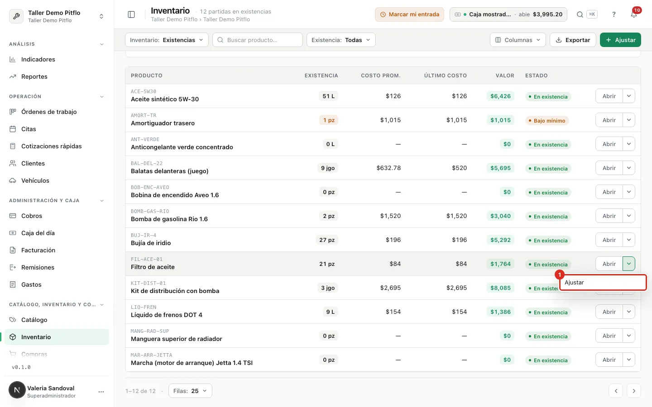Toggle the sidebar panel icon

131,14
